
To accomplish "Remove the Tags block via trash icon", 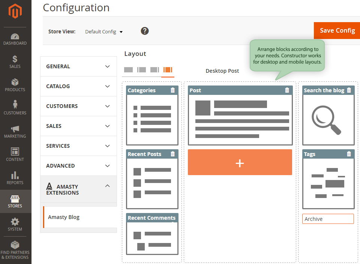I will 349,154.
